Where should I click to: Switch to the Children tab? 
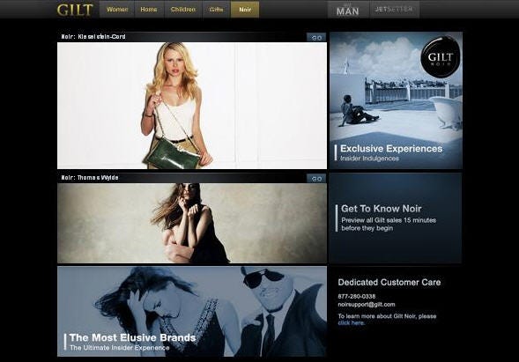[183, 10]
